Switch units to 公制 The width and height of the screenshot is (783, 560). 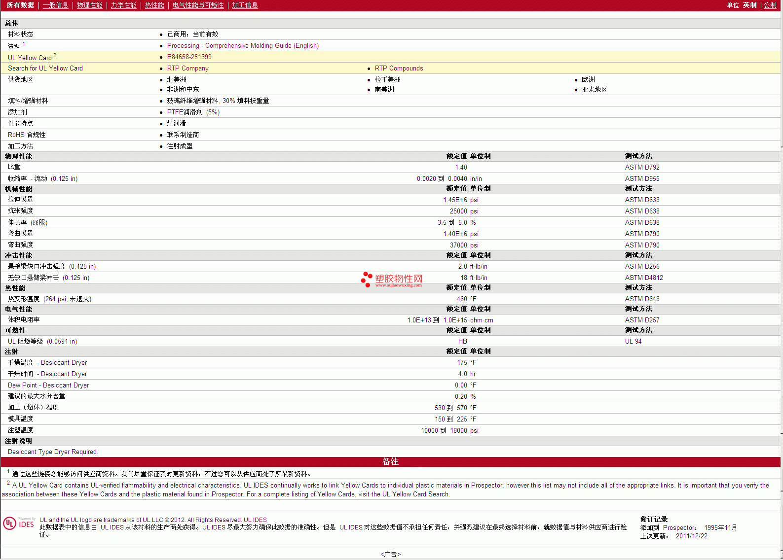click(x=770, y=5)
